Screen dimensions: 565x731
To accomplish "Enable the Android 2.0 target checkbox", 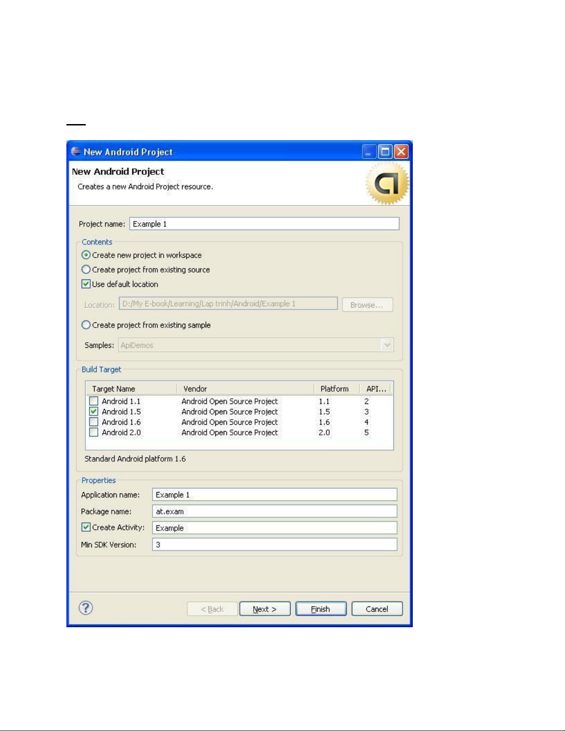I will (x=94, y=432).
